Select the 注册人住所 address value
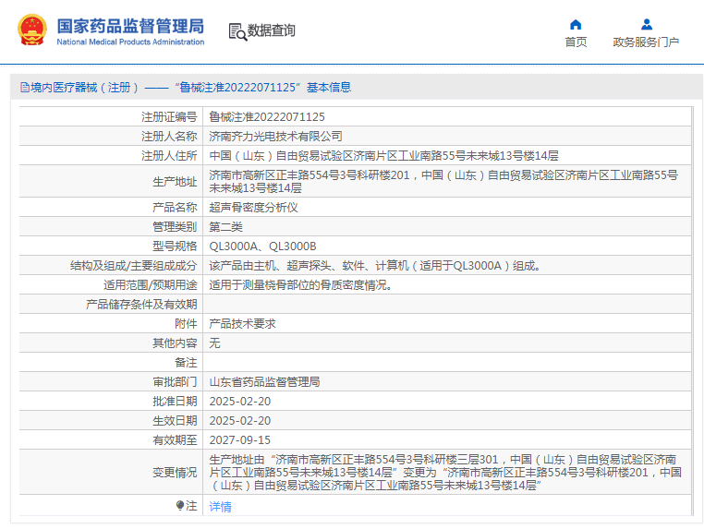Image resolution: width=704 pixels, height=529 pixels. (384, 156)
